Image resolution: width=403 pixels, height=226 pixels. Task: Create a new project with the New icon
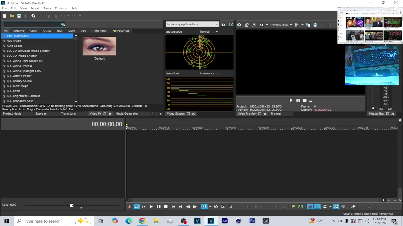4,16
